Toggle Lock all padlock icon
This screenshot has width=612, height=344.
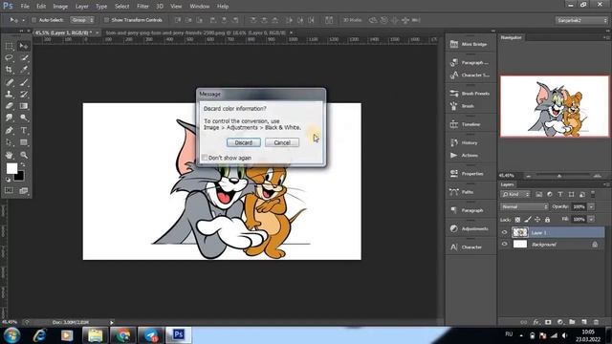click(547, 220)
